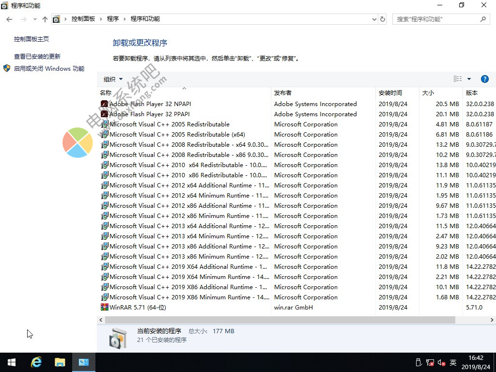
Task: Click 控制面板 in the breadcrumb path
Action: pyautogui.click(x=83, y=19)
